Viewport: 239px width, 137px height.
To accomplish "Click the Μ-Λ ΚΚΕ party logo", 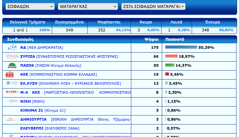I will click(12, 92).
